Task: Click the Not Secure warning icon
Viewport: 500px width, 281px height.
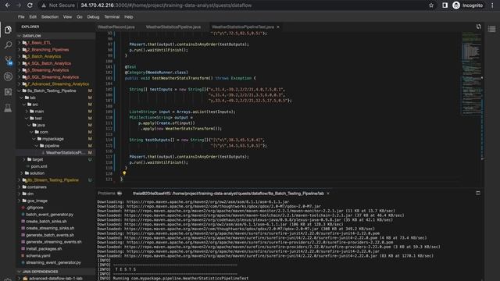Action: pos(44,5)
